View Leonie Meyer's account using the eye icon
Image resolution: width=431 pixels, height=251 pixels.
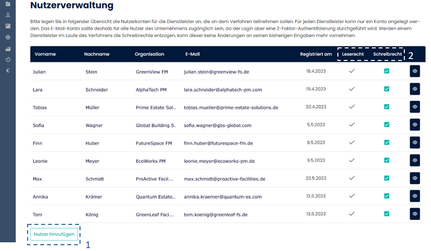coord(415,161)
